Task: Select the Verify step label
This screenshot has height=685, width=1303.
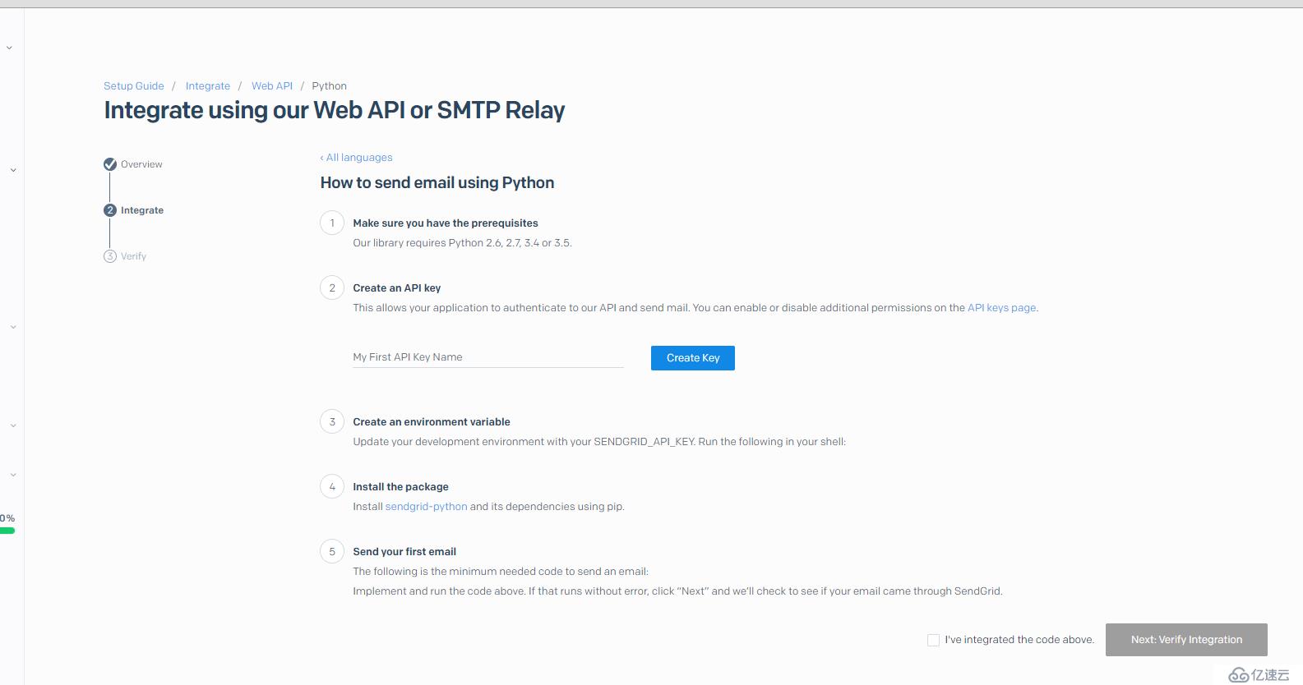Action: click(x=133, y=256)
